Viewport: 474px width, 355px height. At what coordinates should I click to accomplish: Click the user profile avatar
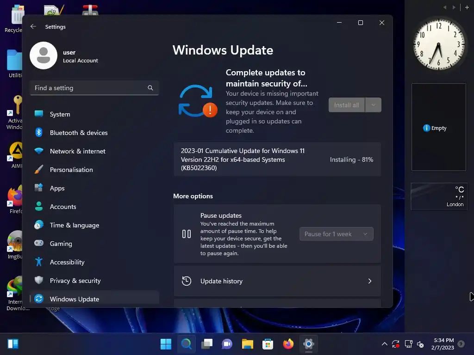[x=44, y=55]
